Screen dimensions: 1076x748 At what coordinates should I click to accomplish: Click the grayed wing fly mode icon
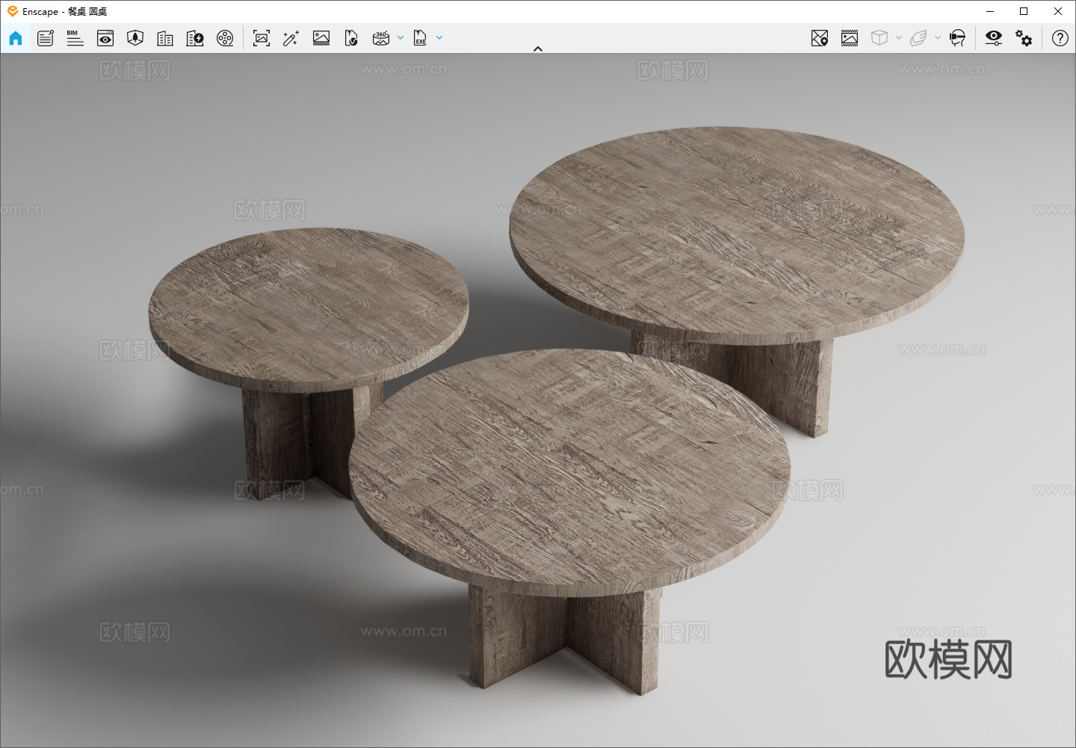[x=918, y=38]
